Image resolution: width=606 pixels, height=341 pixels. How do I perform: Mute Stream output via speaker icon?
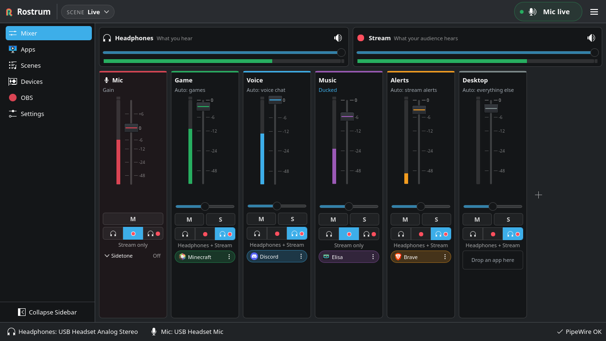(591, 38)
